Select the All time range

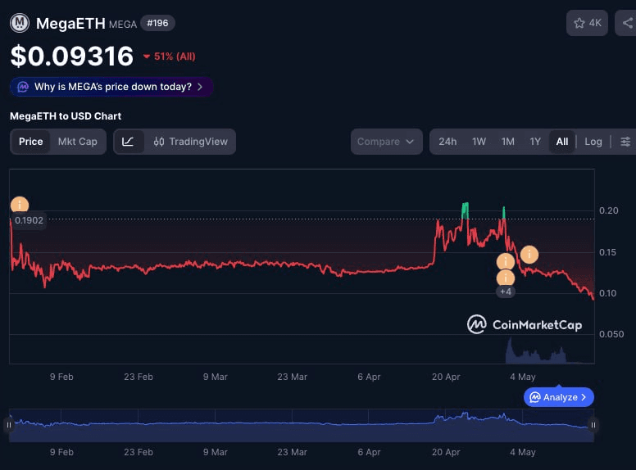pos(561,142)
